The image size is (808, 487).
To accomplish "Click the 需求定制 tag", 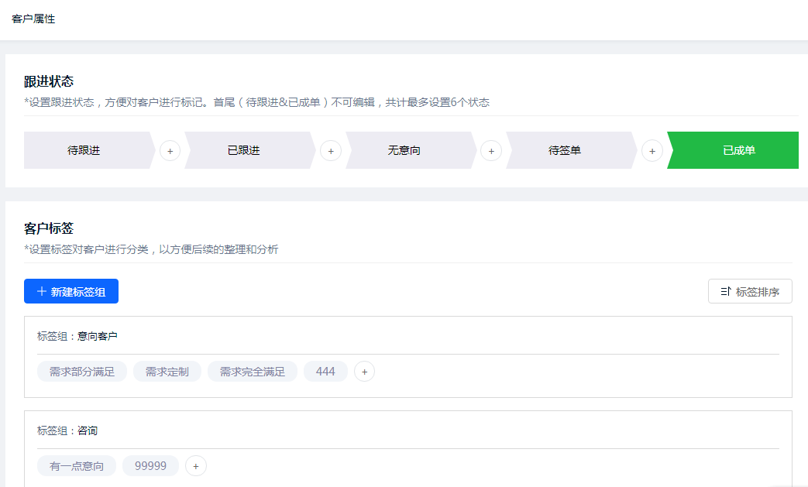I will (x=167, y=371).
